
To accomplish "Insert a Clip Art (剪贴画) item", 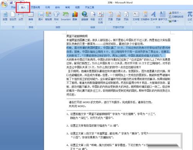I will [x=48, y=16].
